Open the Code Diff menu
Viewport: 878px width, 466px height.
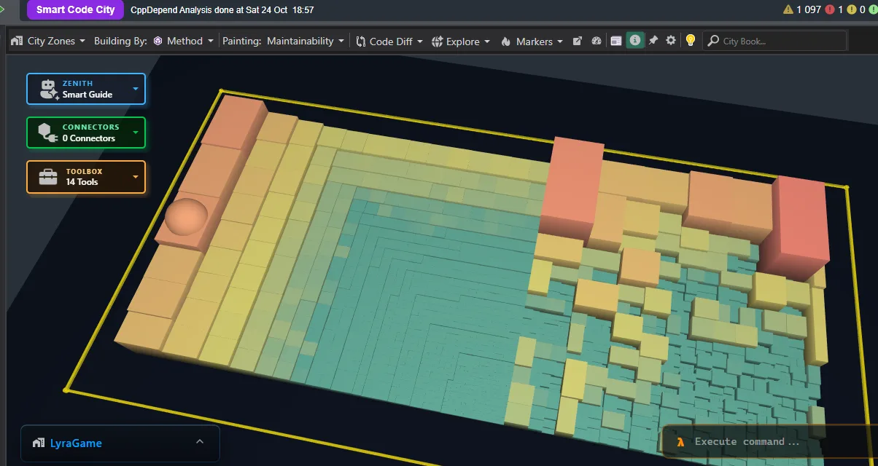pos(388,42)
